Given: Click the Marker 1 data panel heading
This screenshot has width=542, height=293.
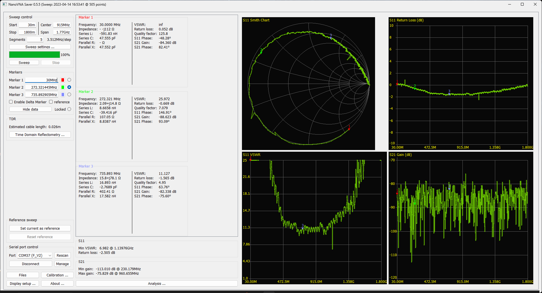Looking at the screenshot, I should tap(86, 17).
